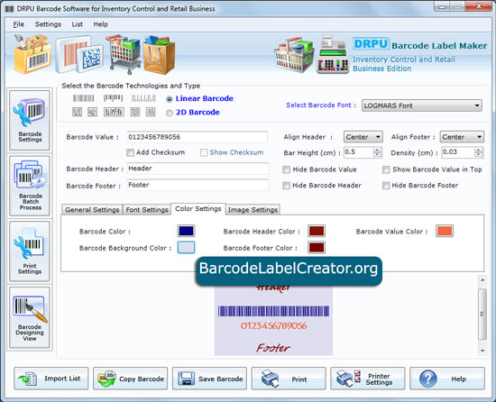Open the Print Settings sidebar panel
This screenshot has height=402, width=496.
30,251
